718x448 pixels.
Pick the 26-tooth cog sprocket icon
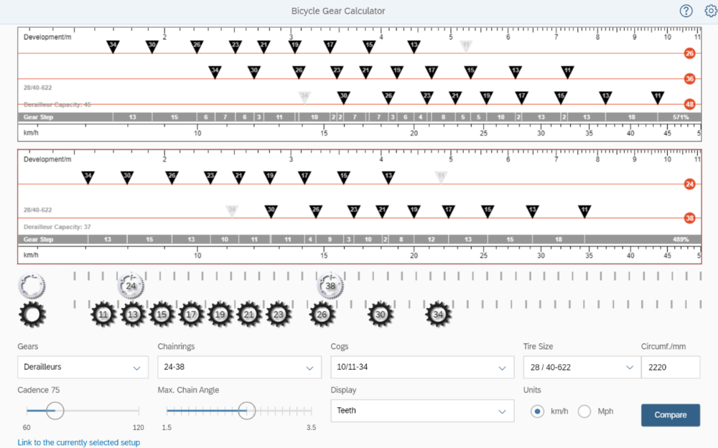[322, 314]
